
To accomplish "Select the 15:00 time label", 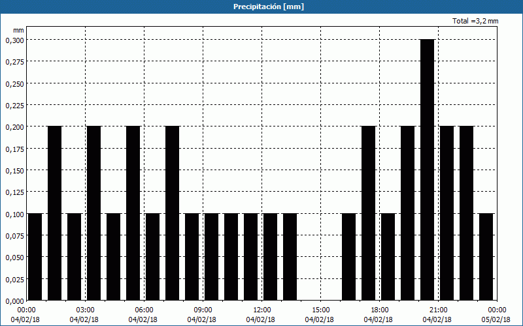I will 320,310.
